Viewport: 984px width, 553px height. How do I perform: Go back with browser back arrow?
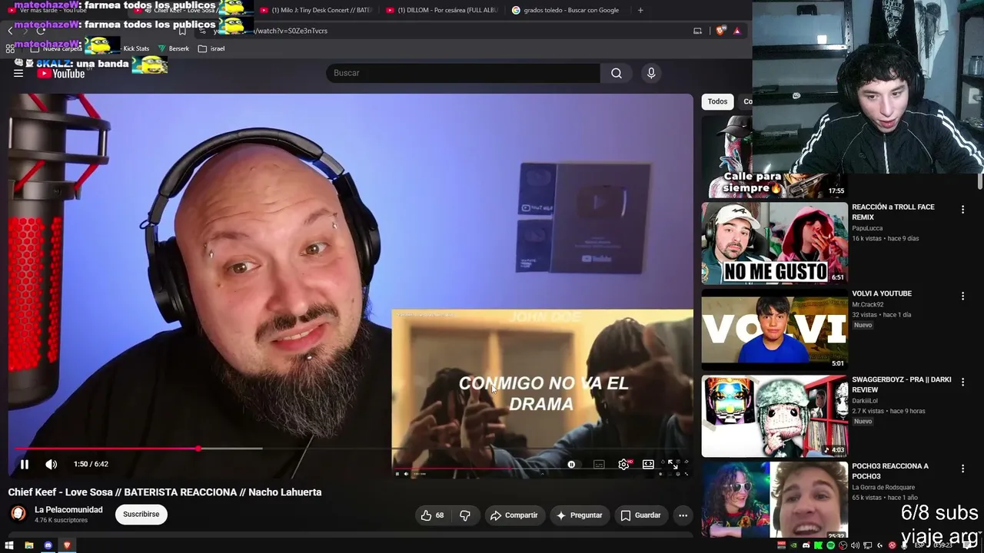coord(10,31)
